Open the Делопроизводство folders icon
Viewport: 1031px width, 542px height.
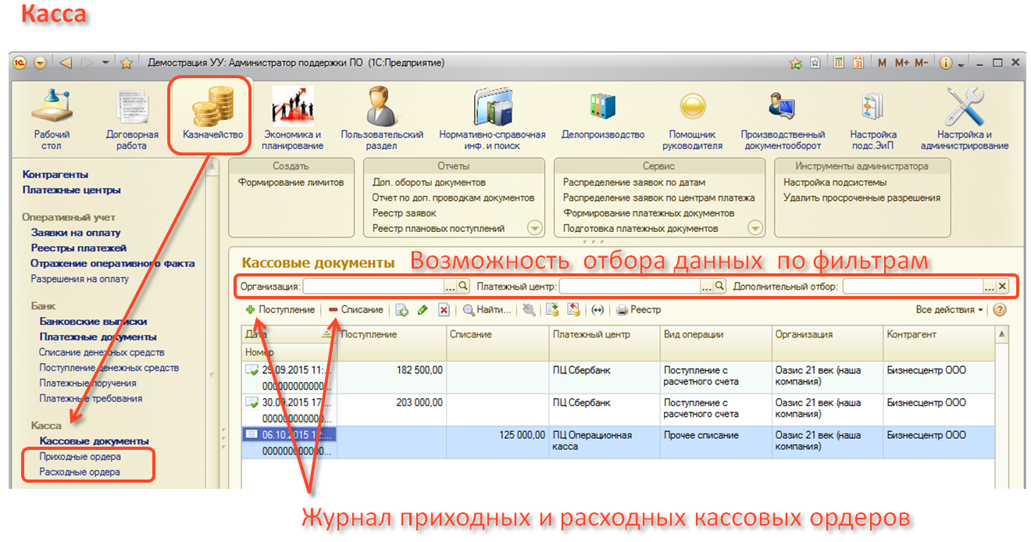click(602, 115)
